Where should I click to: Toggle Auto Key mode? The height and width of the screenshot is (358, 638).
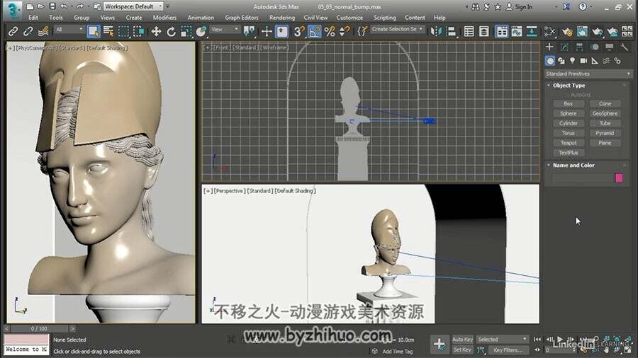[x=463, y=339]
